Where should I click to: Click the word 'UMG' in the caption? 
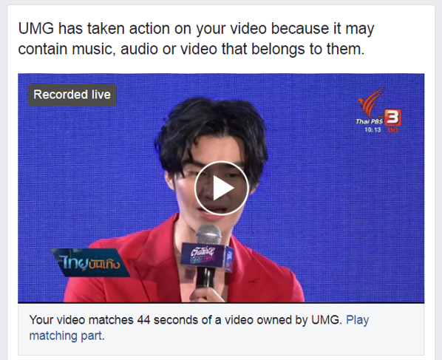pyautogui.click(x=325, y=320)
